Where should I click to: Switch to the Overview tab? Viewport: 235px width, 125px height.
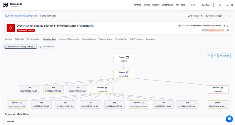tap(8, 39)
